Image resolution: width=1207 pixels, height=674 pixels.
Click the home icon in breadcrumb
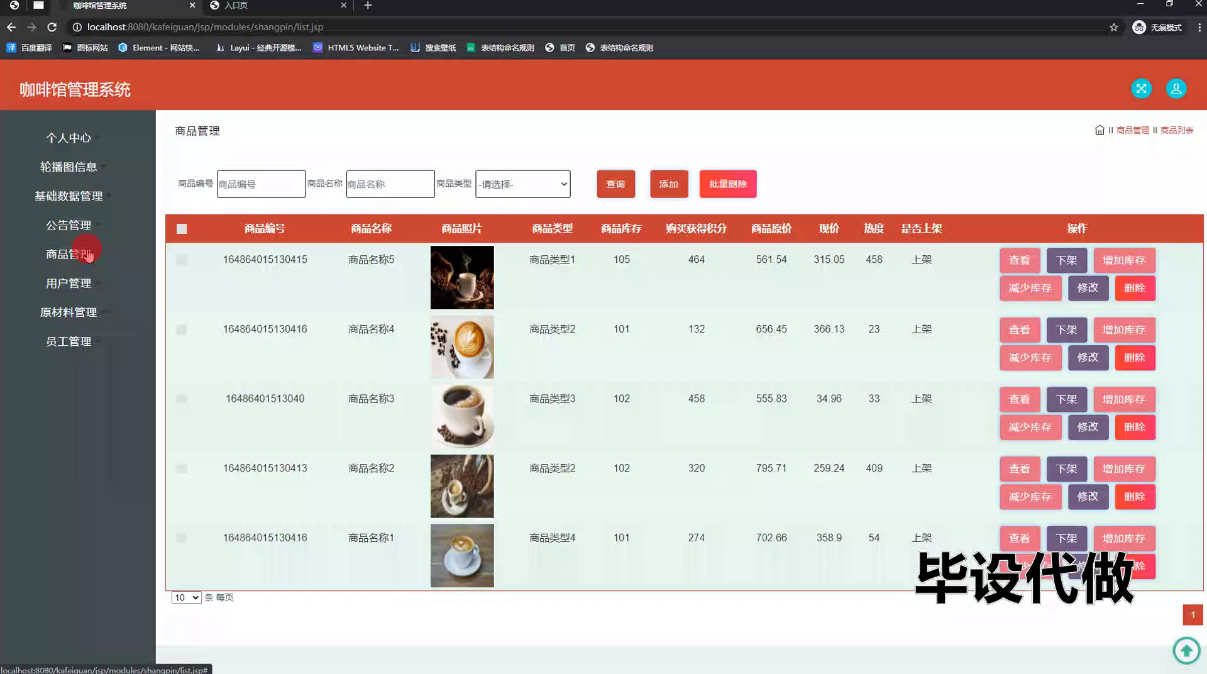[x=1100, y=130]
